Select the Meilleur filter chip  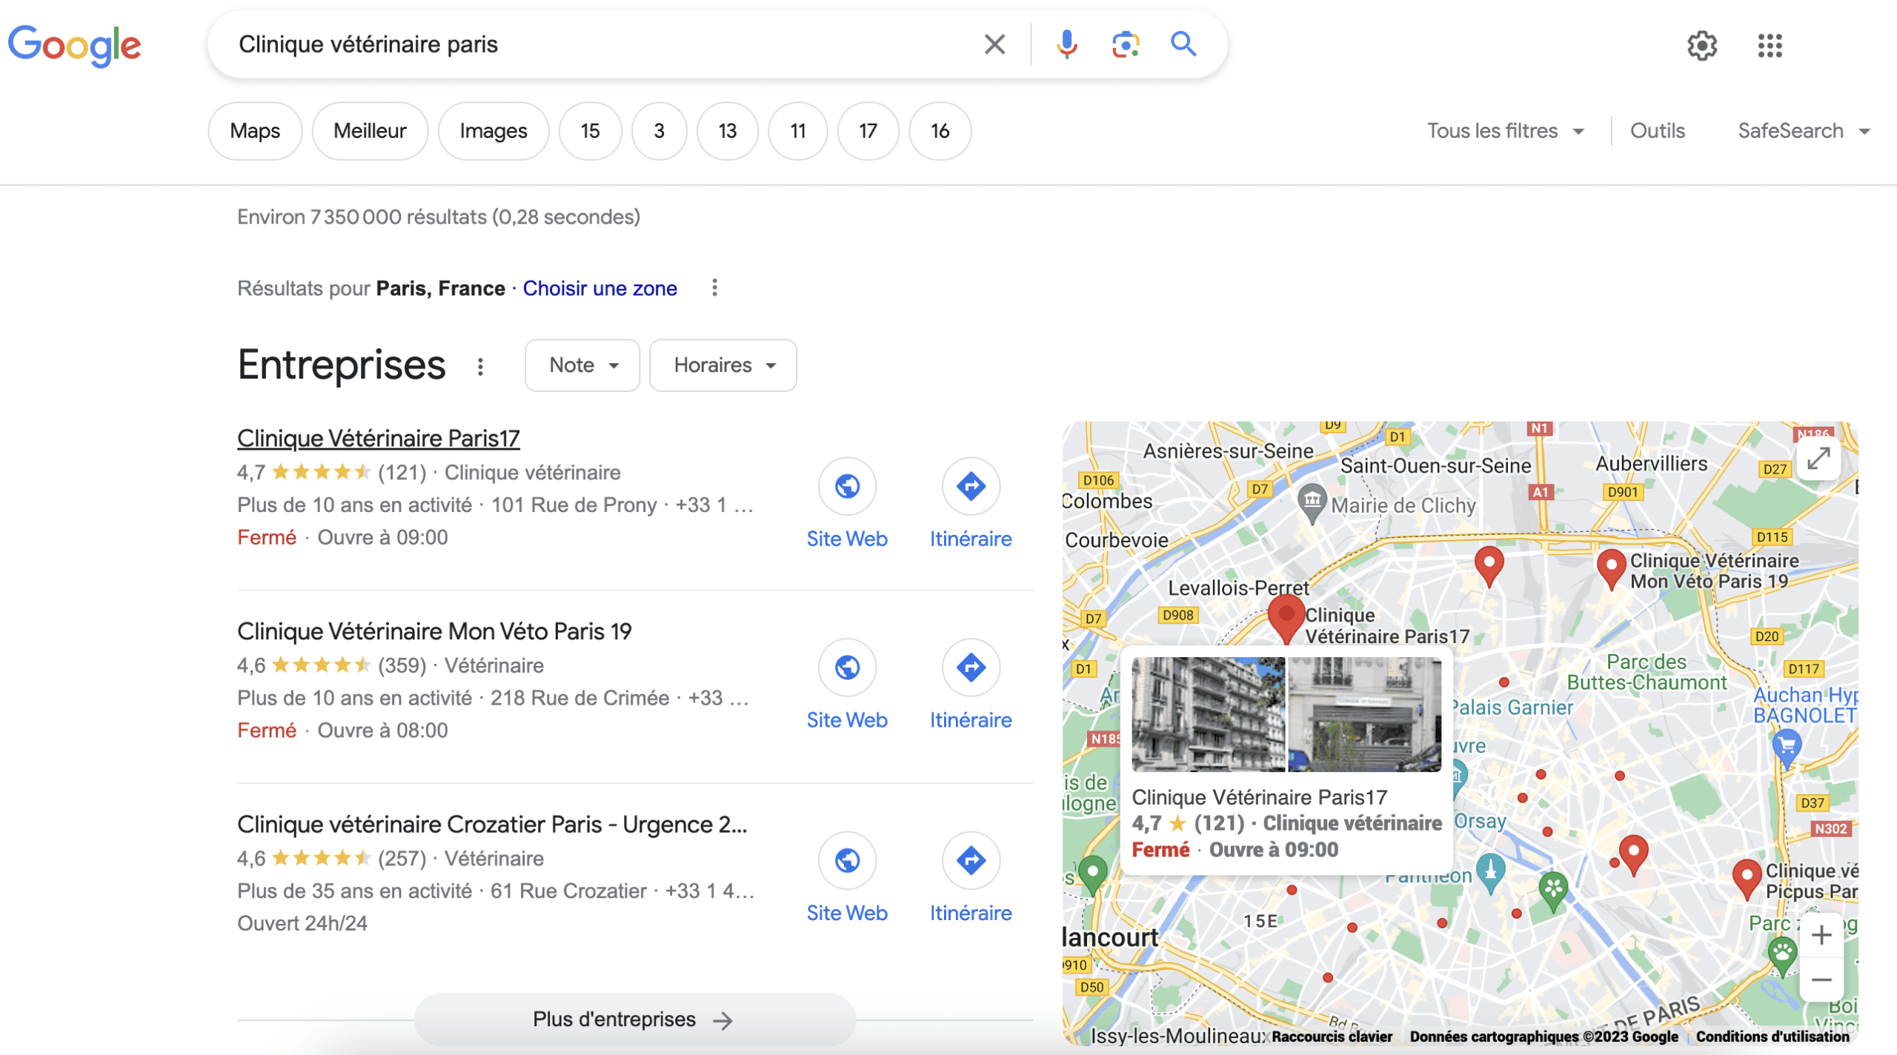point(370,131)
